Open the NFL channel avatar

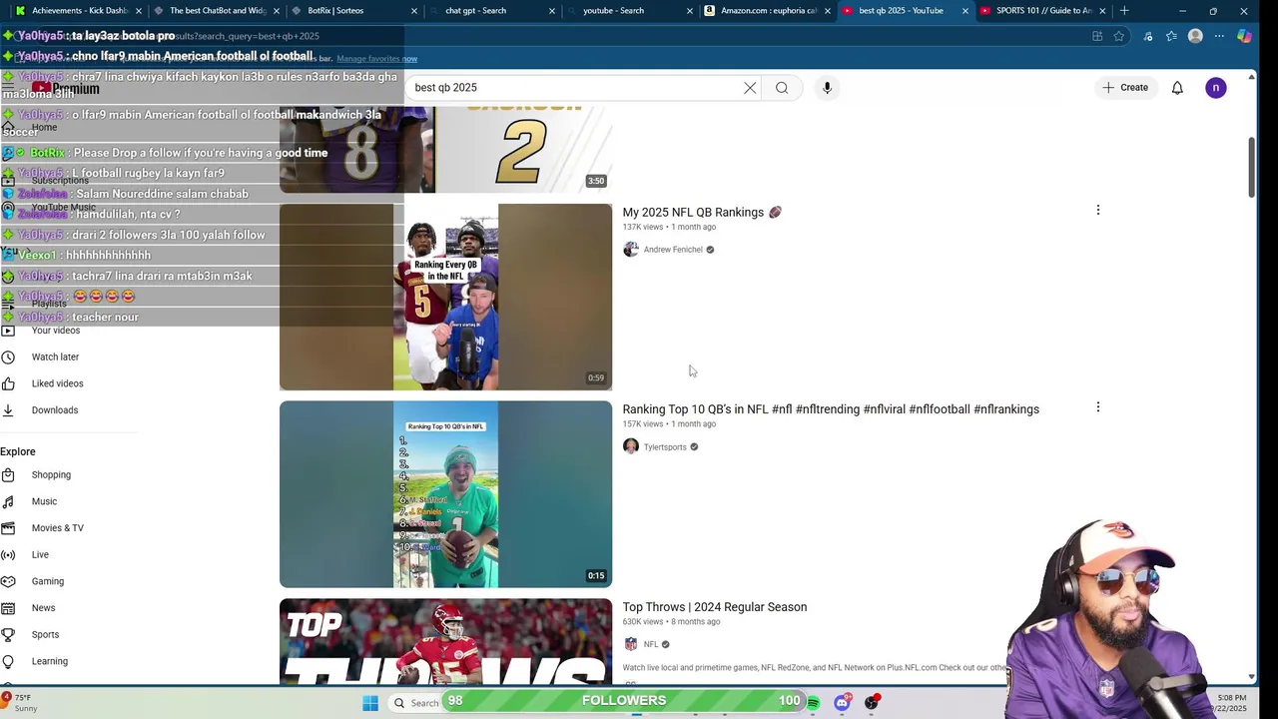coord(630,644)
